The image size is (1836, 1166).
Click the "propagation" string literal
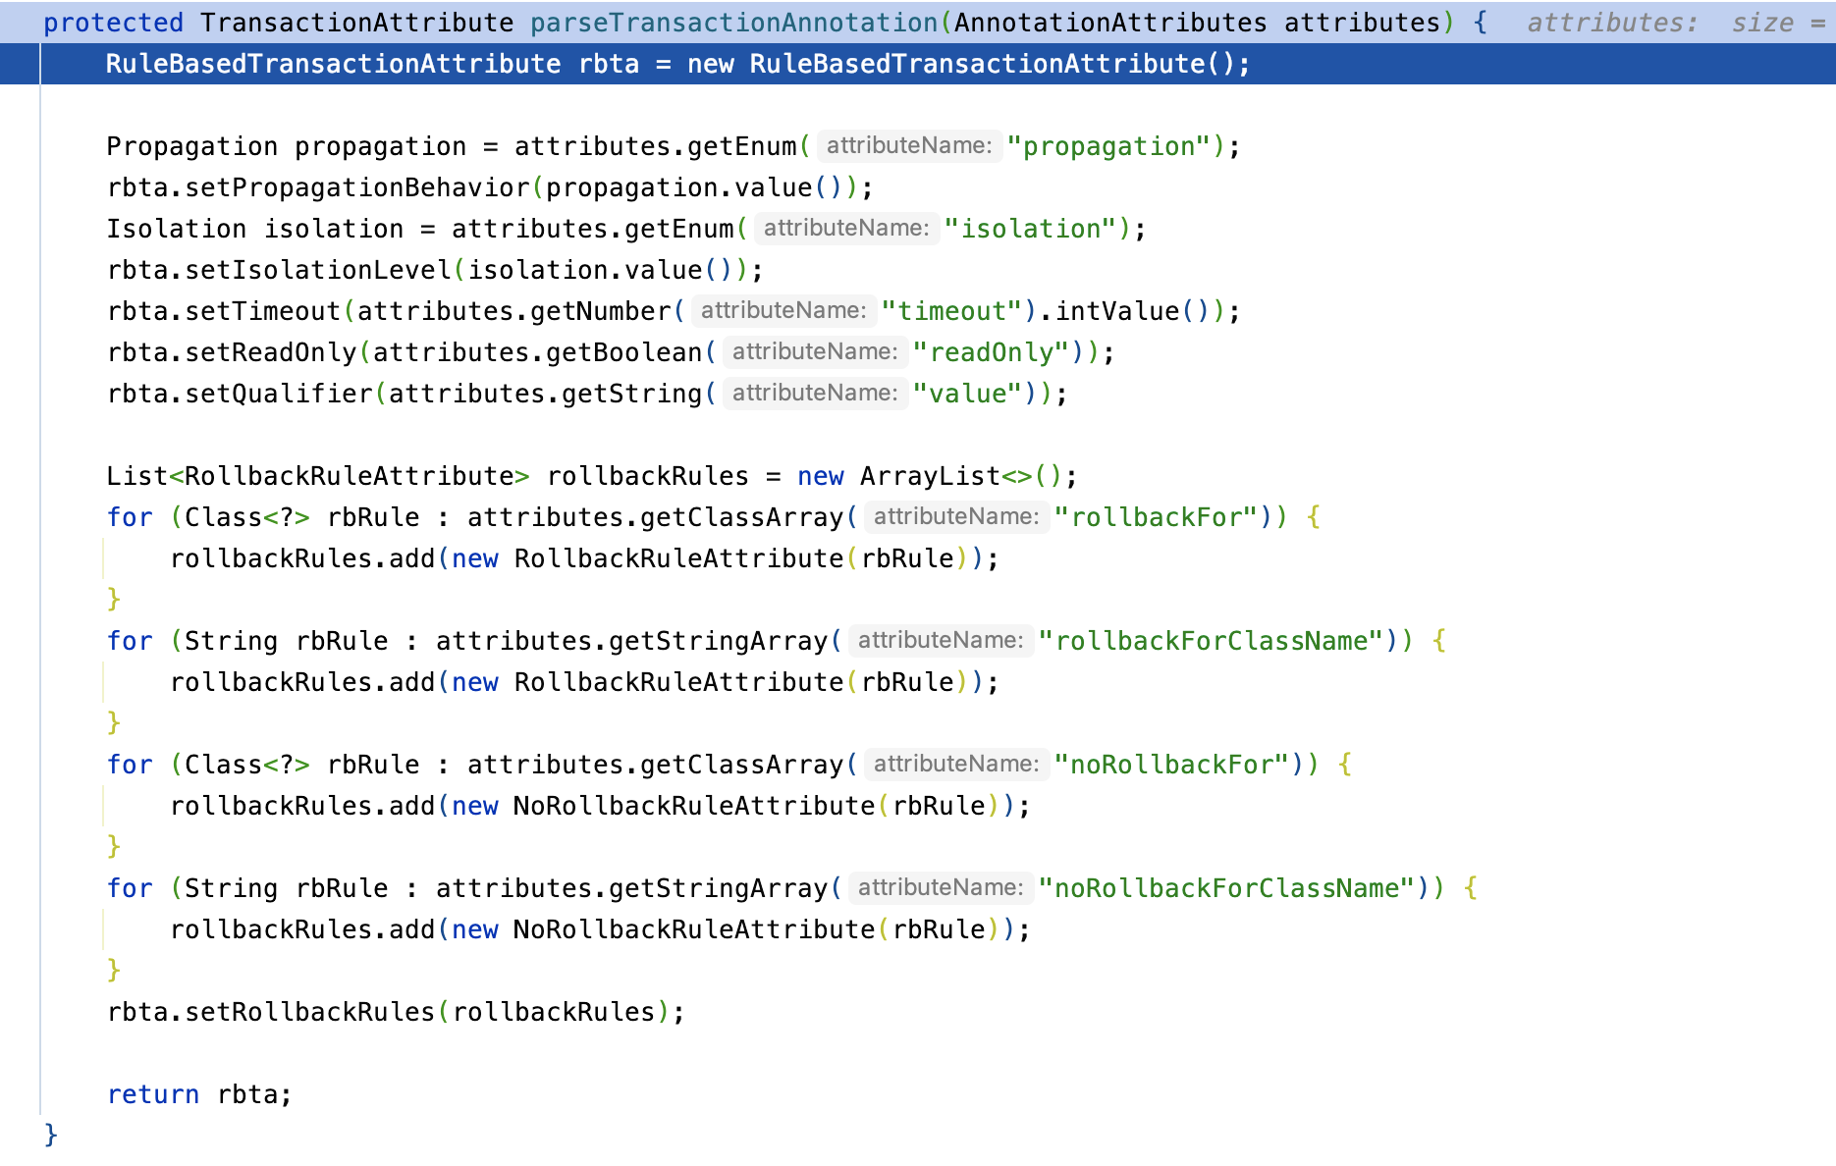pos(1109,146)
